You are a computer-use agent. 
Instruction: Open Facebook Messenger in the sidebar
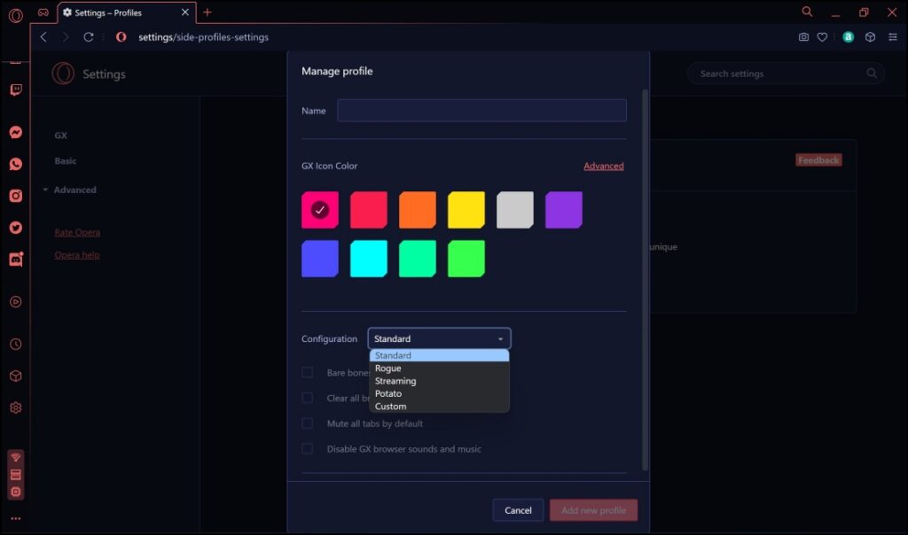tap(16, 133)
